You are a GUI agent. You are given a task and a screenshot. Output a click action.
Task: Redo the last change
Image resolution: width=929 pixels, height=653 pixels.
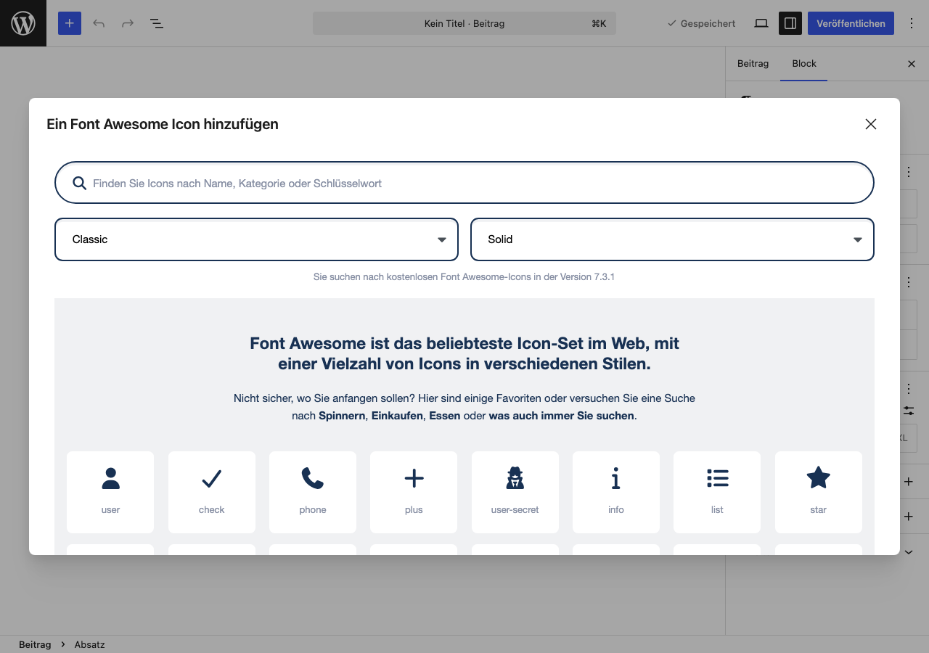(128, 23)
